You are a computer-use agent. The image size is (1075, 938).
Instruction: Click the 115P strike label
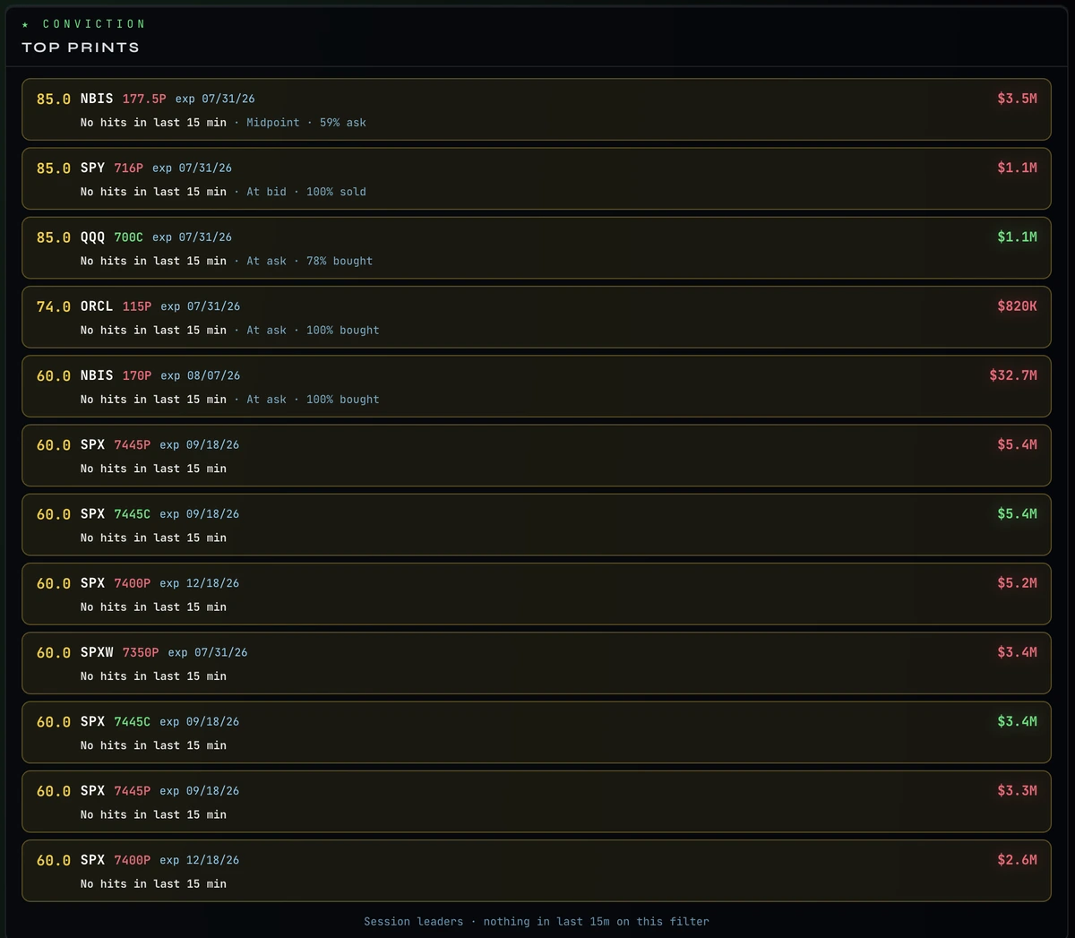pos(137,306)
